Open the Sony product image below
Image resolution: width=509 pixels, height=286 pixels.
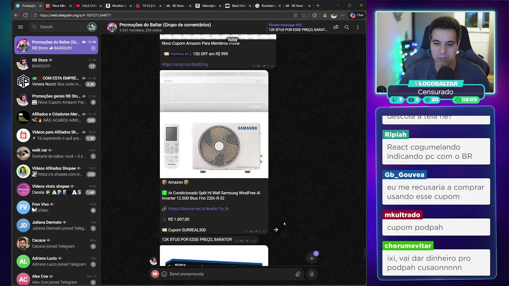click(214, 256)
